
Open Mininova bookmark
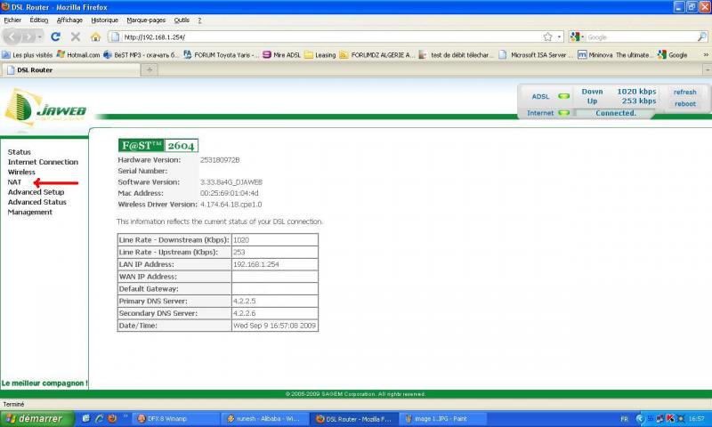pos(615,55)
